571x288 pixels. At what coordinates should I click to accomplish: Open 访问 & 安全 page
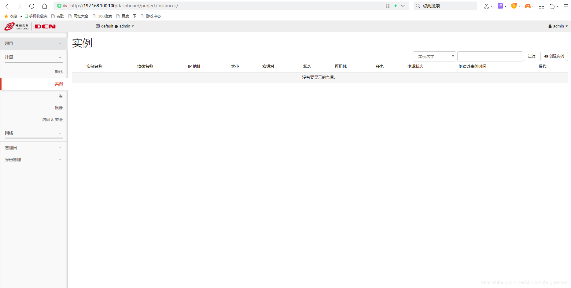click(x=52, y=120)
